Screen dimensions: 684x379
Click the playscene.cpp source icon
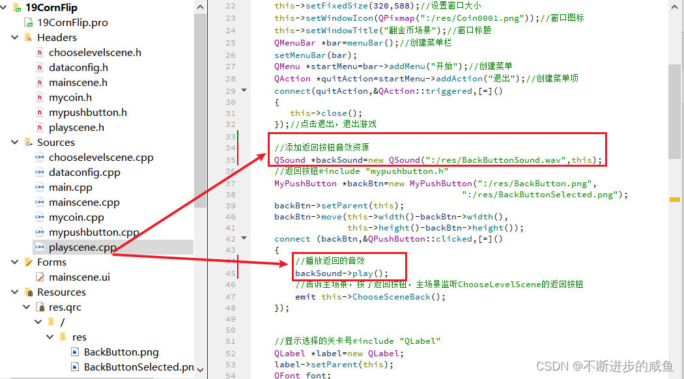(40, 247)
